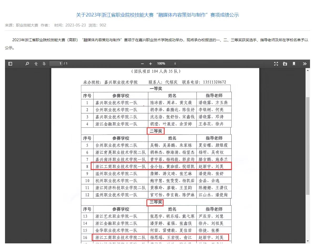Viewport: 315px width, 246px height.
Task: Click the phone number 13511320672
Action: 215,82
